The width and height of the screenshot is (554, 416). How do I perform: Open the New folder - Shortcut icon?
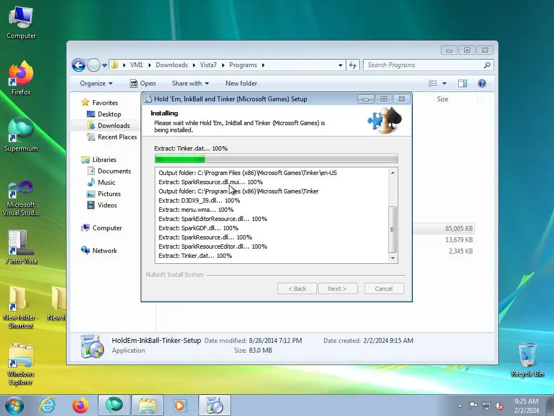pyautogui.click(x=21, y=307)
